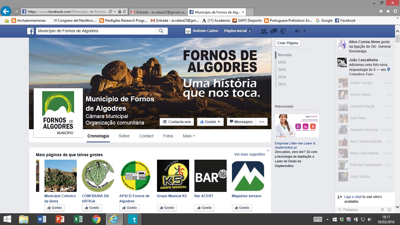Image resolution: width=400 pixels, height=225 pixels.
Task: Open chat settings gear icon
Action: tap(382, 209)
